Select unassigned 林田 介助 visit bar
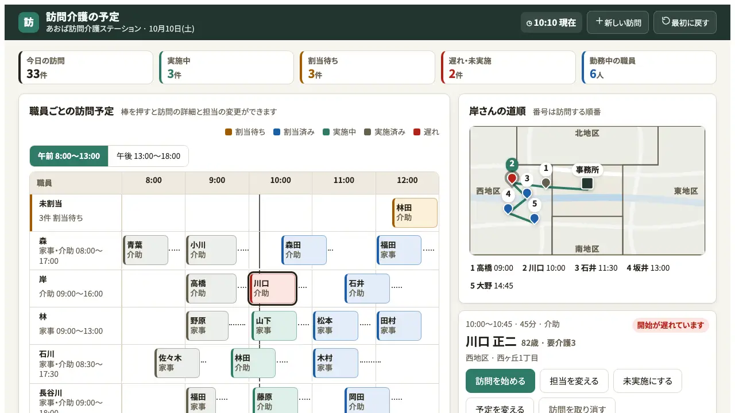Screen dimensions: 735x413 (x=415, y=213)
